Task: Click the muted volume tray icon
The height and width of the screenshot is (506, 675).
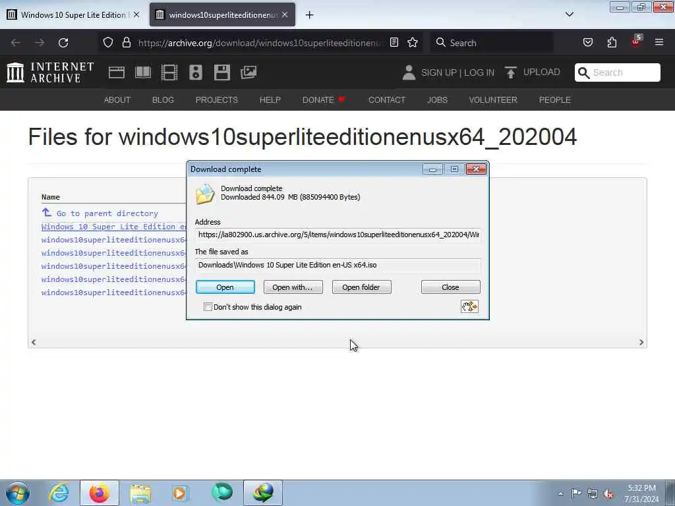Action: click(608, 493)
